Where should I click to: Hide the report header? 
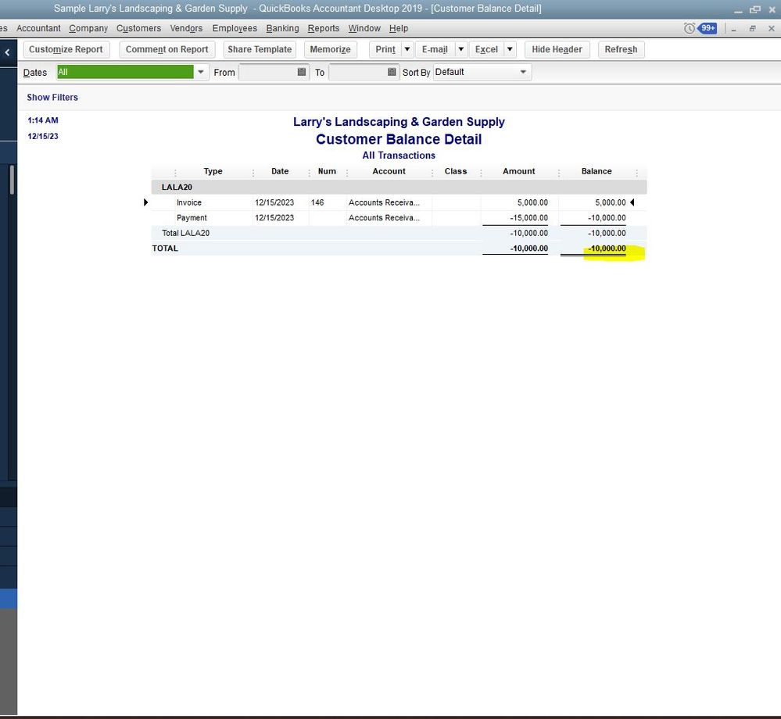coord(557,49)
